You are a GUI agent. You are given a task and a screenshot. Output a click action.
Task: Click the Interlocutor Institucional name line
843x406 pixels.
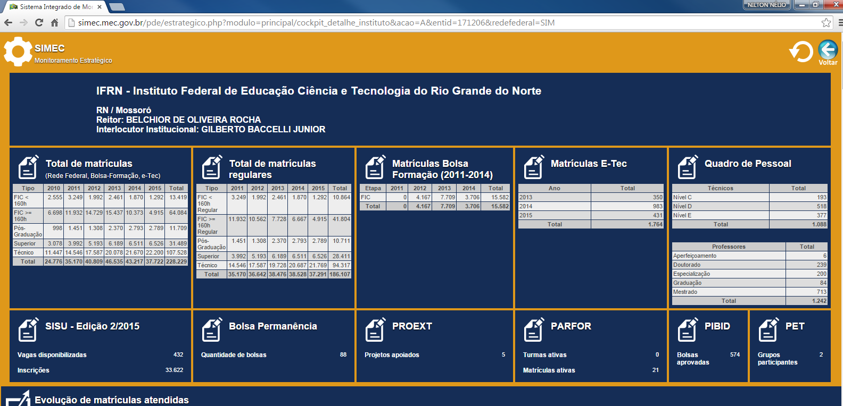[211, 129]
